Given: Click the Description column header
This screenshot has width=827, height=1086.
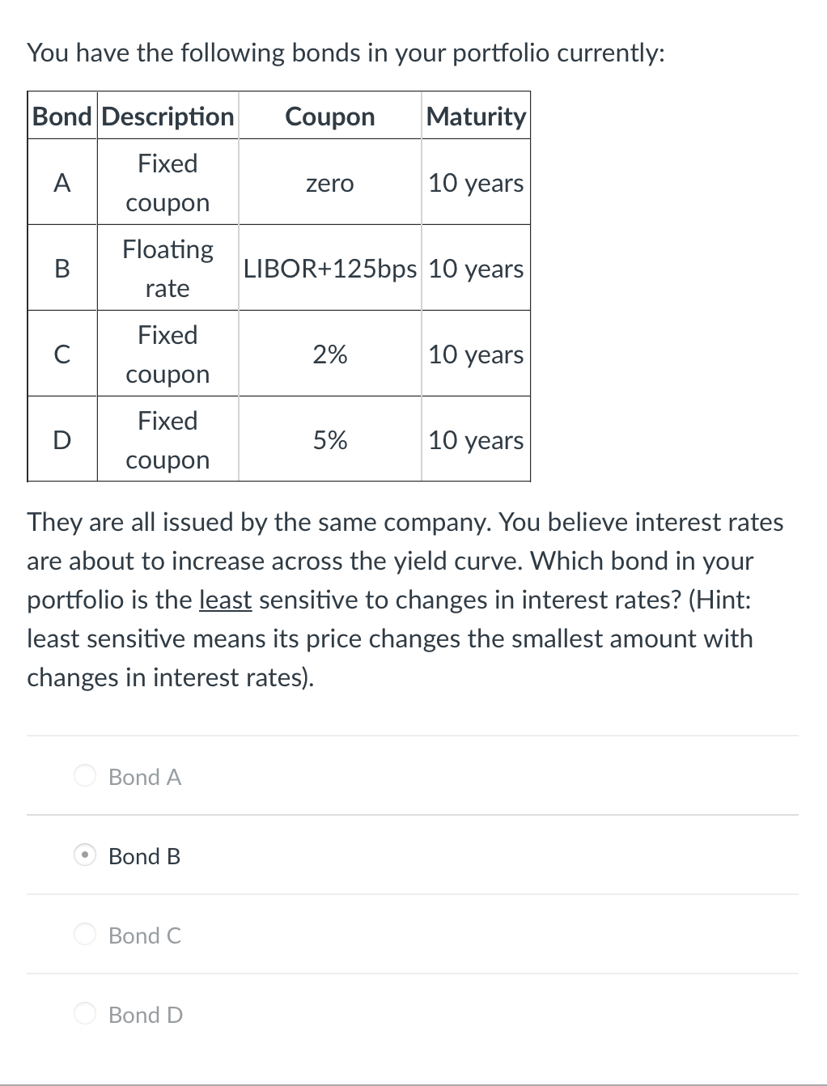Looking at the screenshot, I should click(167, 117).
